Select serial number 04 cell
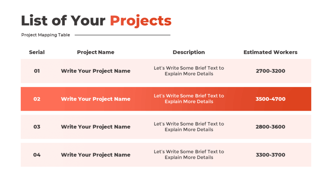Screen dimensions: 332x187 point(37,155)
